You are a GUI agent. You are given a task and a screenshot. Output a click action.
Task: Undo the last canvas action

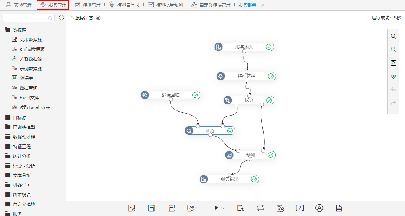coord(394,90)
